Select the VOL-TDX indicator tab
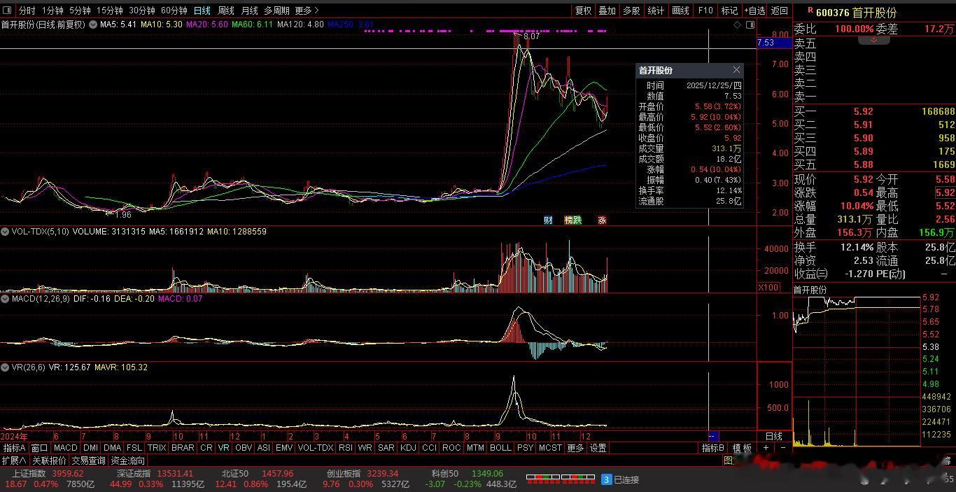The width and height of the screenshot is (956, 492). click(316, 448)
